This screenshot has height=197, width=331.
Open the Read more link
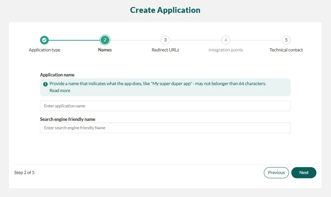point(60,91)
